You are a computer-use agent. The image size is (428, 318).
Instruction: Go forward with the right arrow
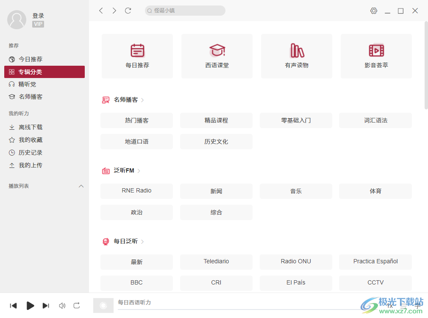click(114, 11)
